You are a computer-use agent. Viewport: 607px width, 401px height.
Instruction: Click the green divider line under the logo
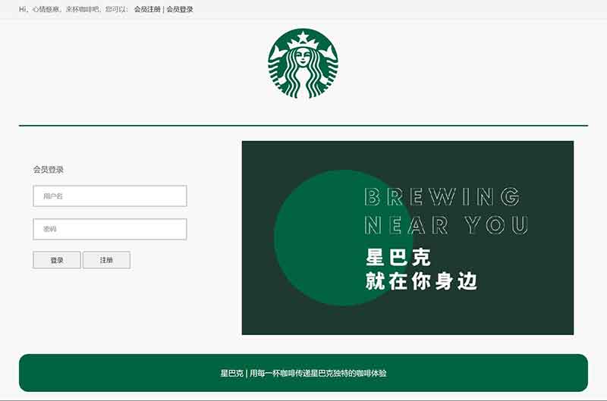[x=303, y=125]
